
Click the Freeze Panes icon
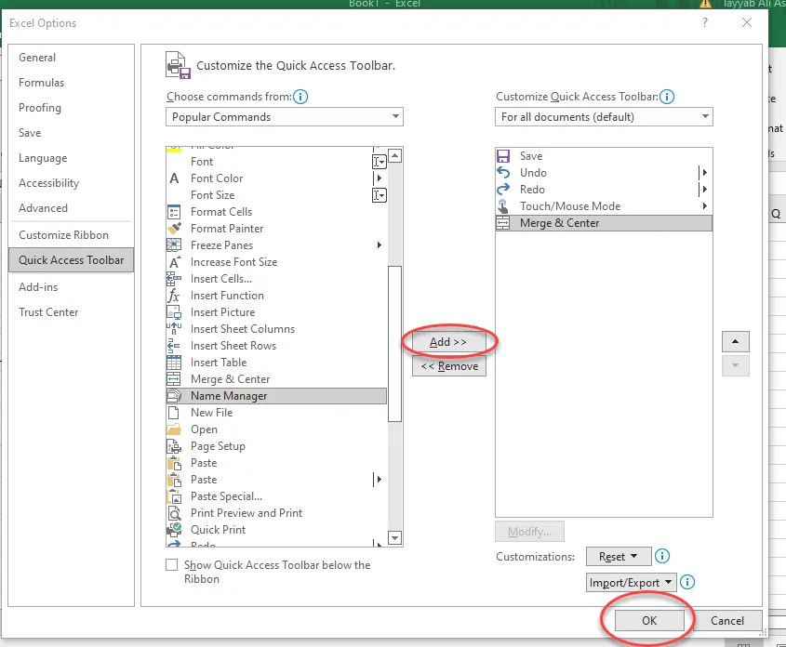tap(174, 245)
